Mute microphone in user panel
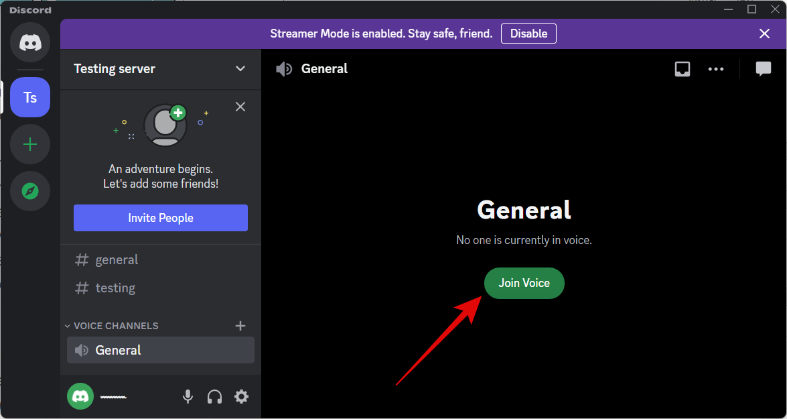The width and height of the screenshot is (787, 419). click(188, 397)
